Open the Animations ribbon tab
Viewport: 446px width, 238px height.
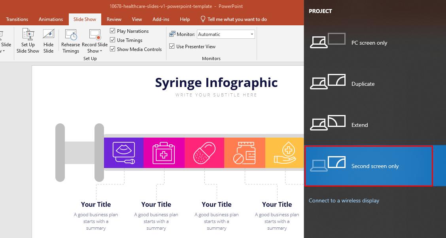coord(51,19)
